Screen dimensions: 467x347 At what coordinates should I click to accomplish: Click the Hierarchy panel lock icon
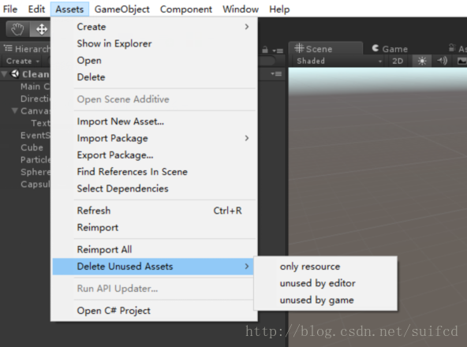[265, 50]
